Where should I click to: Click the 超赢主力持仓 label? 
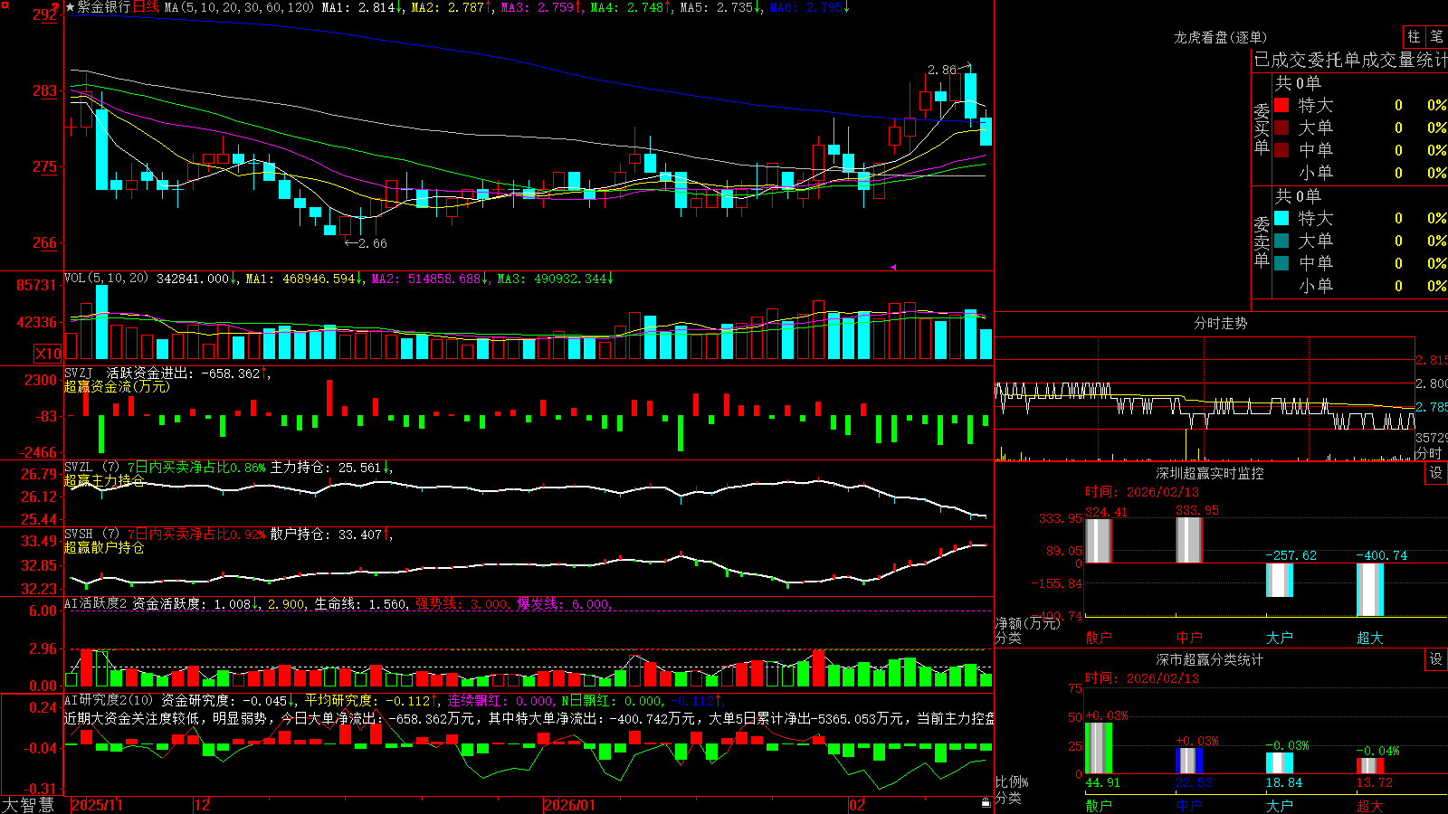coord(104,481)
